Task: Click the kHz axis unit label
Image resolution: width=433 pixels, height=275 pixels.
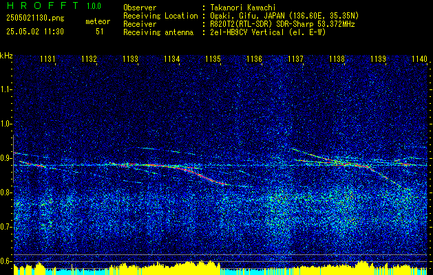Action: point(6,56)
